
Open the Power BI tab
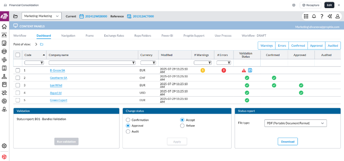coord(167,35)
